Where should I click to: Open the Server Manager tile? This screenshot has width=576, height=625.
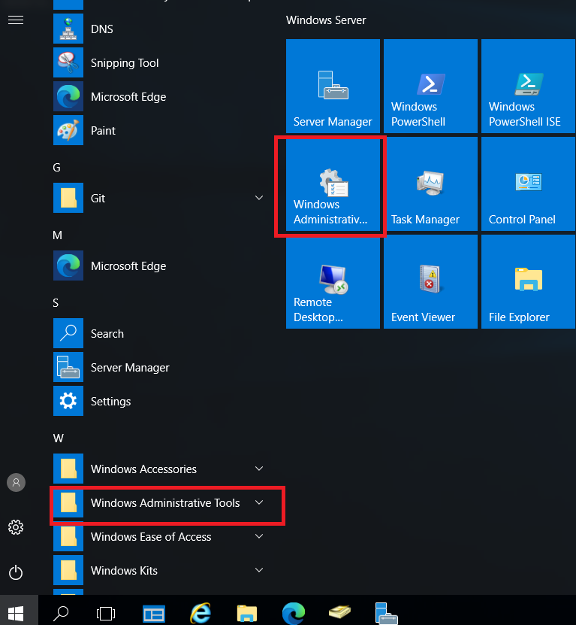tap(333, 86)
